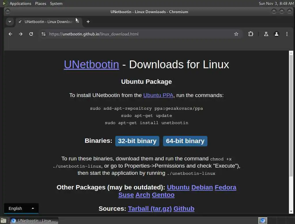Follow the UNetbootin heading link
Viewport: 295px width, 224px height.
click(x=91, y=64)
